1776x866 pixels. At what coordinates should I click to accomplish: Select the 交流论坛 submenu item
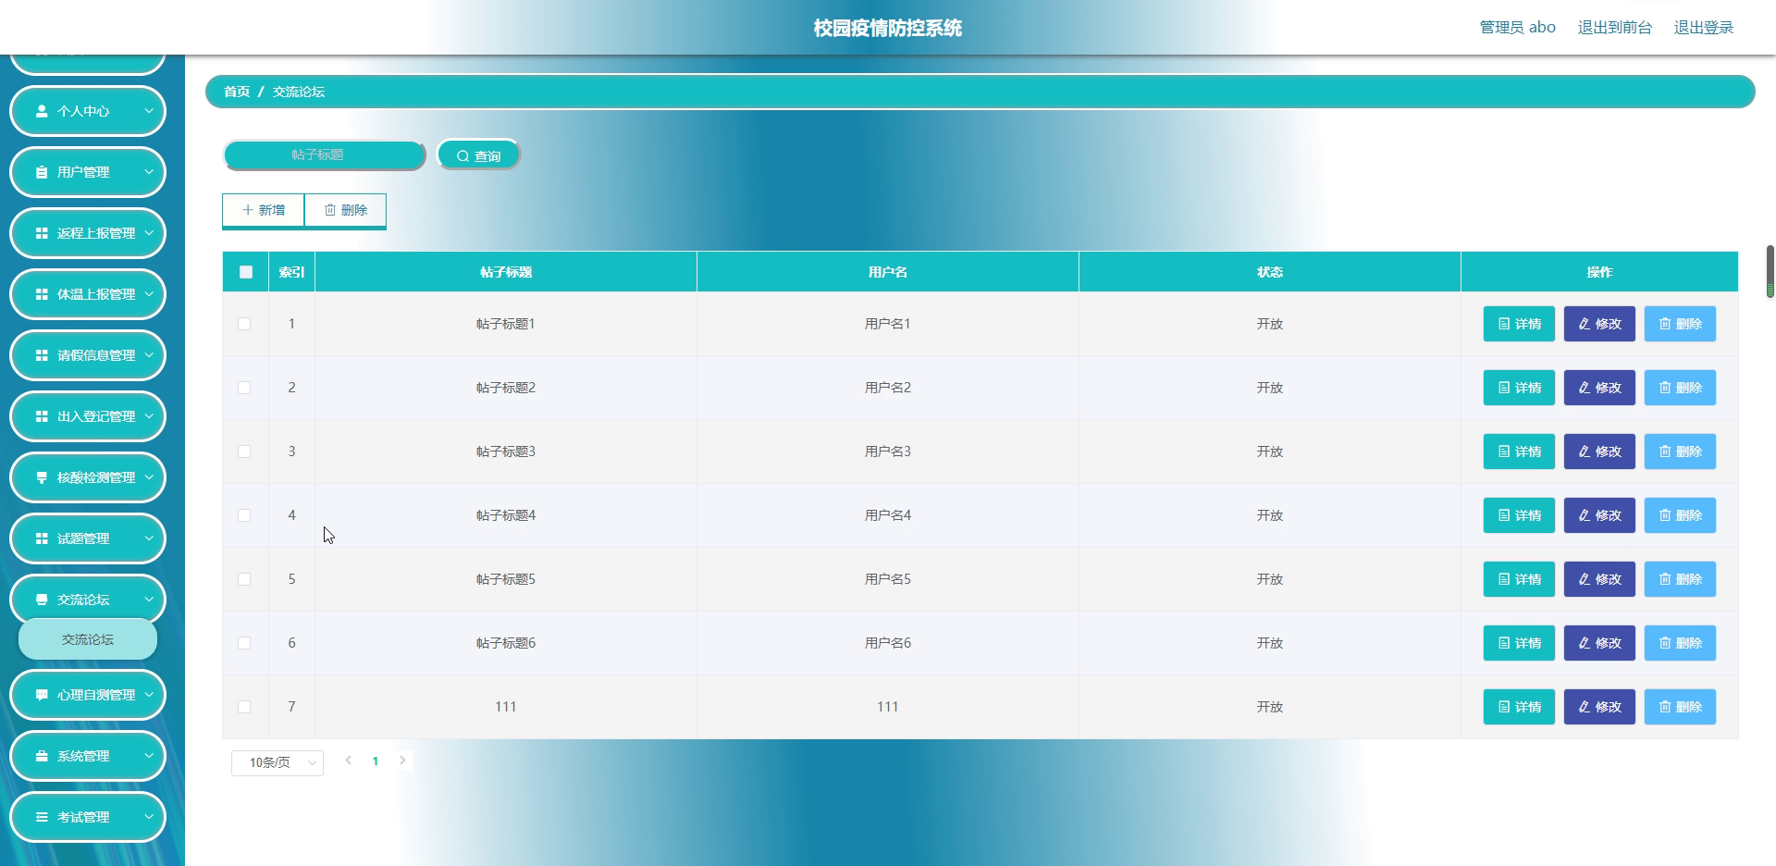tap(88, 639)
